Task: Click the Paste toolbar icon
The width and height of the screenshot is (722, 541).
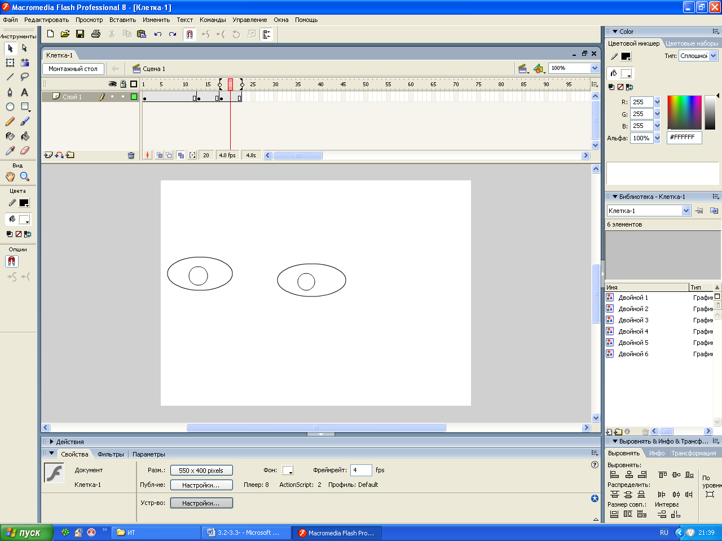Action: point(142,34)
